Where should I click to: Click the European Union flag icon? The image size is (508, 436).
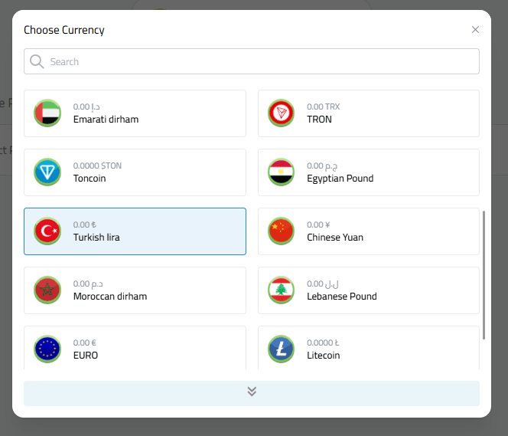tap(47, 349)
